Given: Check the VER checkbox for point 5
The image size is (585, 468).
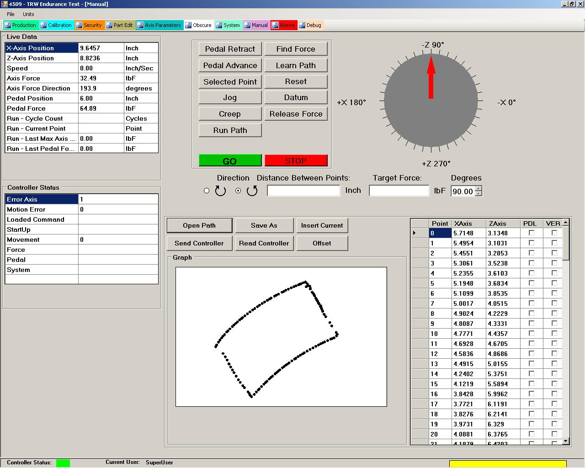Looking at the screenshot, I should (x=554, y=283).
